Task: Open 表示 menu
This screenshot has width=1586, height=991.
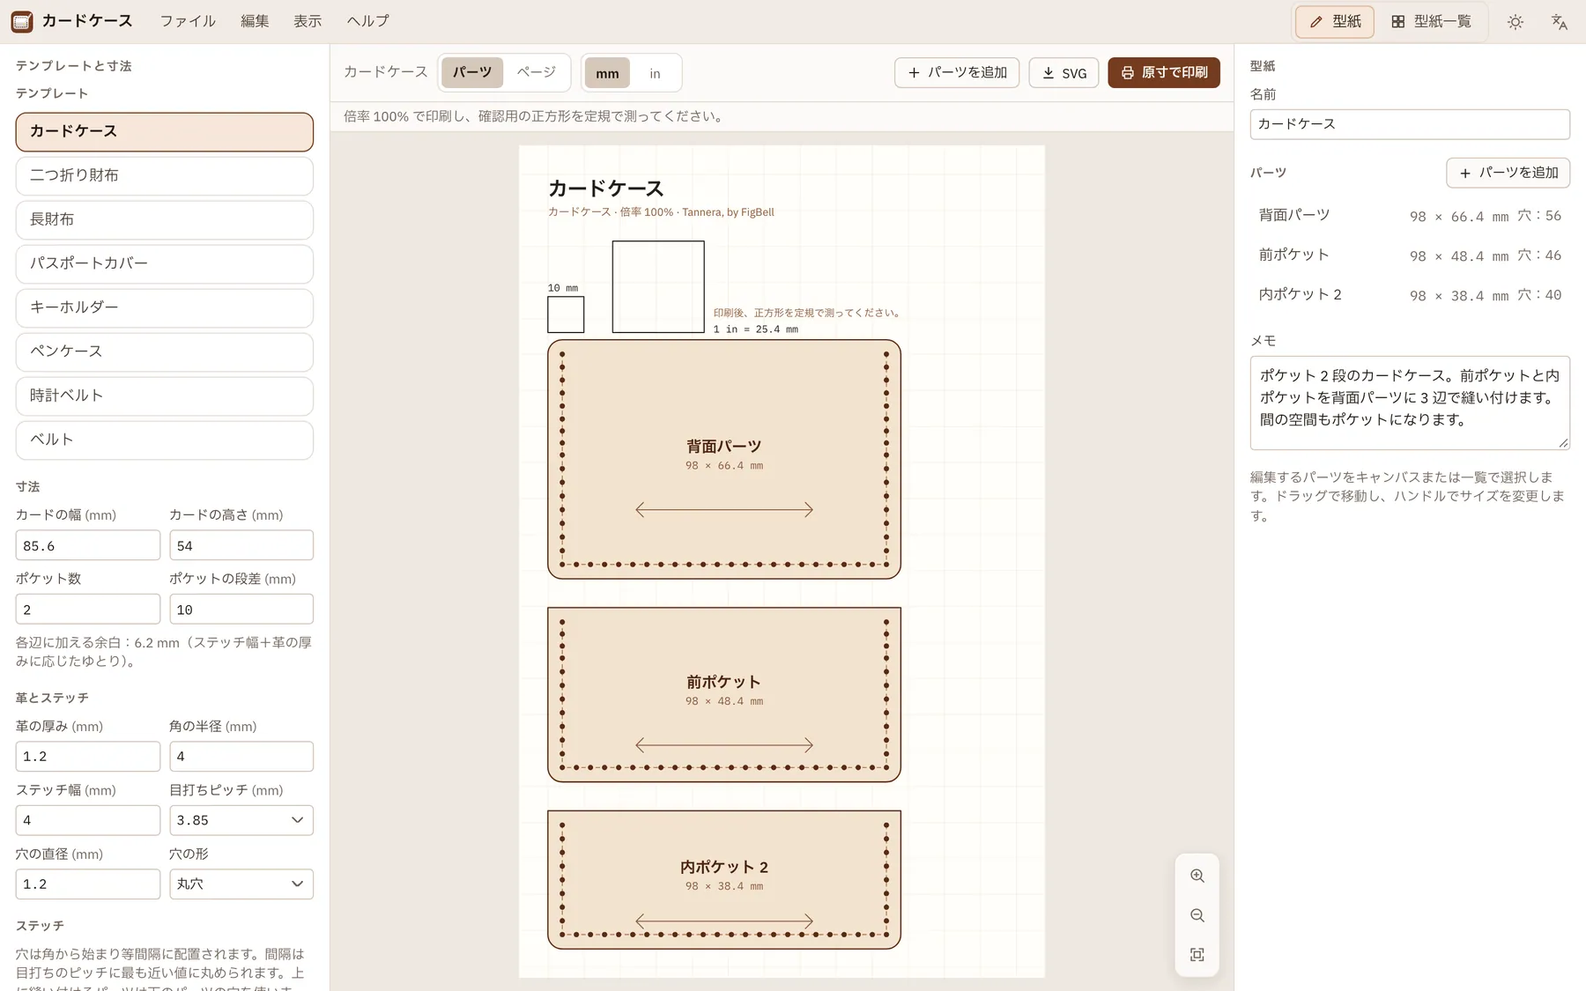Action: point(308,21)
